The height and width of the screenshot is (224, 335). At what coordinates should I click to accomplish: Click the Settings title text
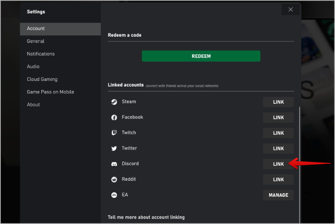tap(36, 12)
